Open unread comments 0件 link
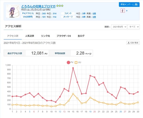143x118 pixels. [x=94, y=14]
